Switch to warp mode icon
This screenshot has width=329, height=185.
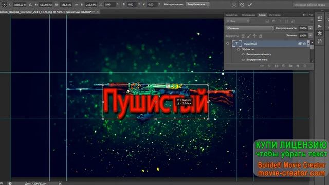234,5
